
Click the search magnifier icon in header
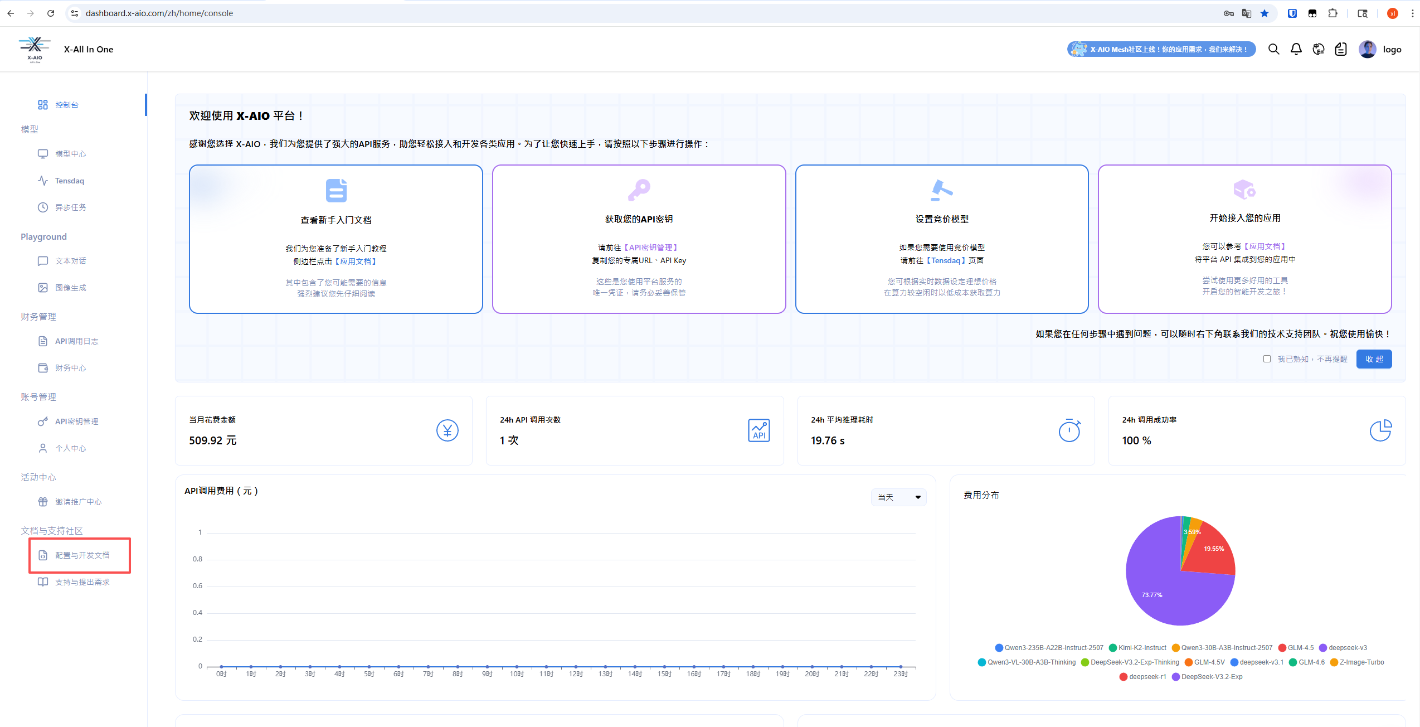pos(1273,49)
